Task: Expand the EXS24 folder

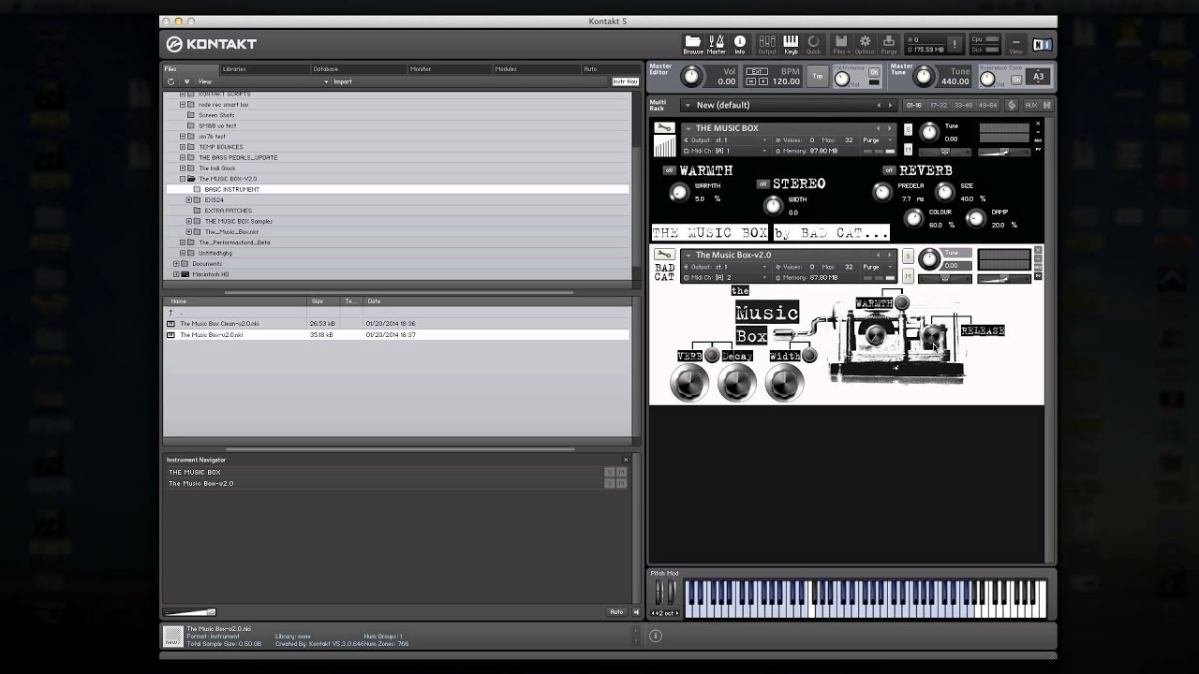Action: (x=188, y=199)
